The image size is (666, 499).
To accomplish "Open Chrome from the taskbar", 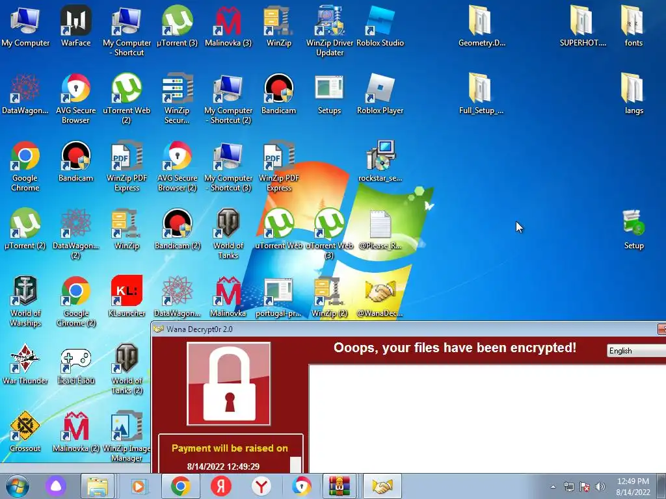I will click(180, 486).
